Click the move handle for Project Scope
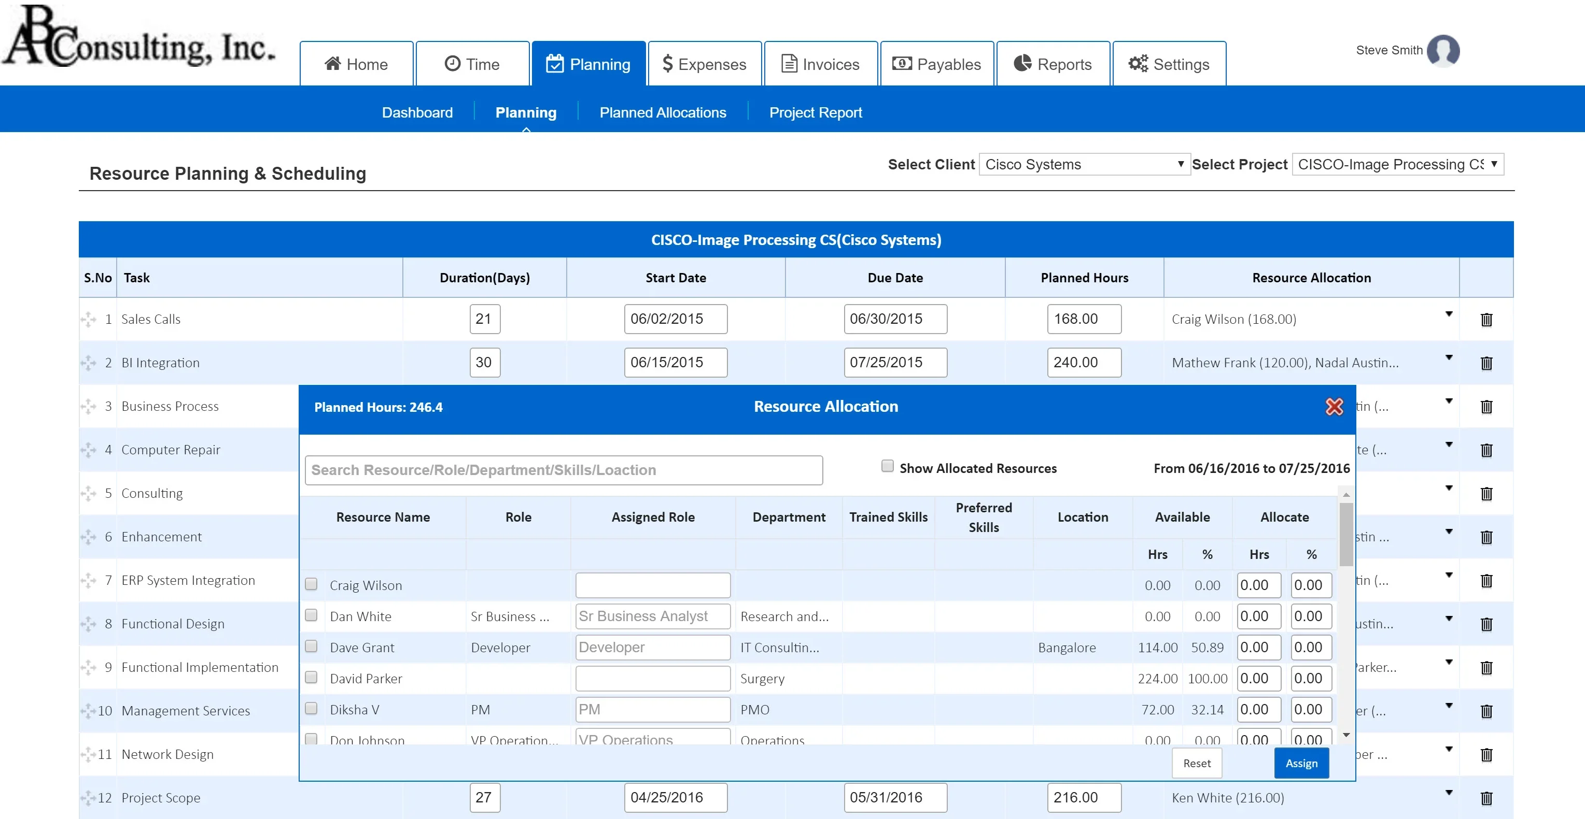 89,798
